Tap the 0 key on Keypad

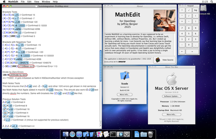click(189, 45)
